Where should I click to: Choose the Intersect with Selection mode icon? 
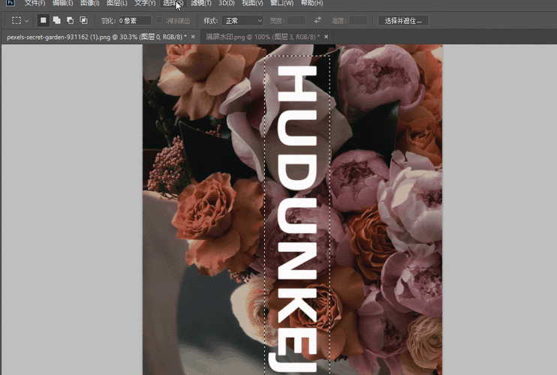tap(83, 20)
